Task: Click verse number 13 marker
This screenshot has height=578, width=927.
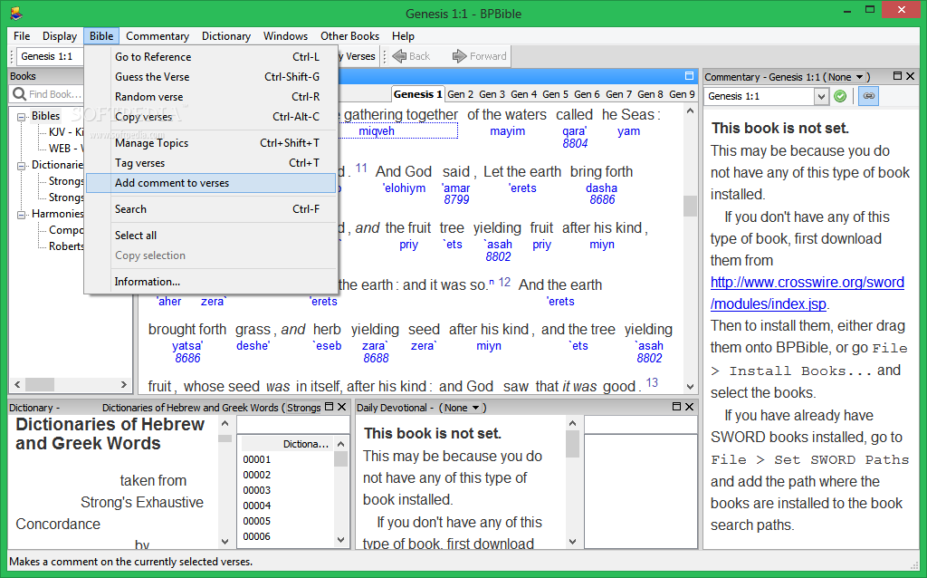Action: [652, 383]
